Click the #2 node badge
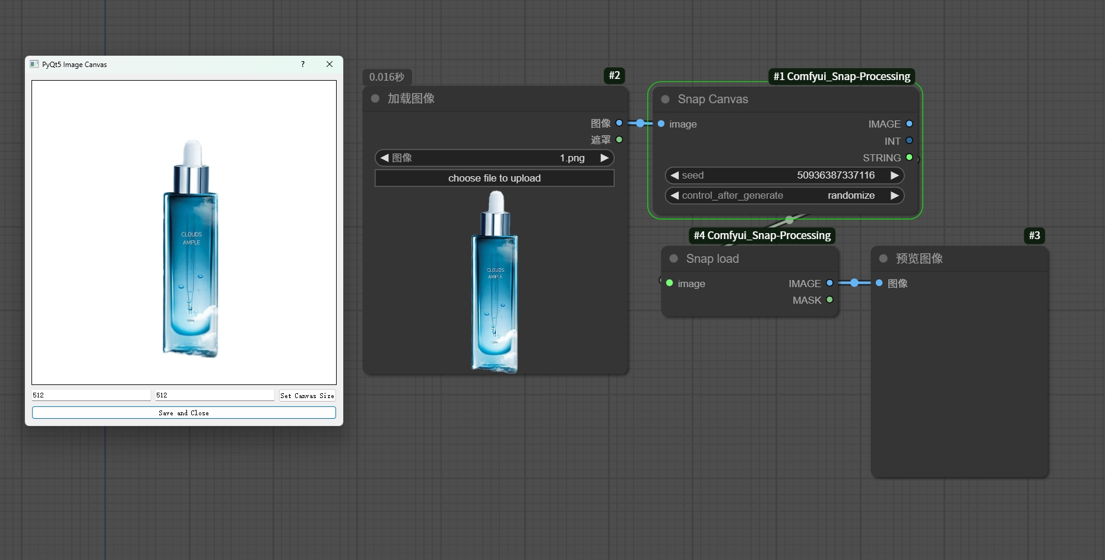This screenshot has width=1105, height=560. pyautogui.click(x=615, y=75)
